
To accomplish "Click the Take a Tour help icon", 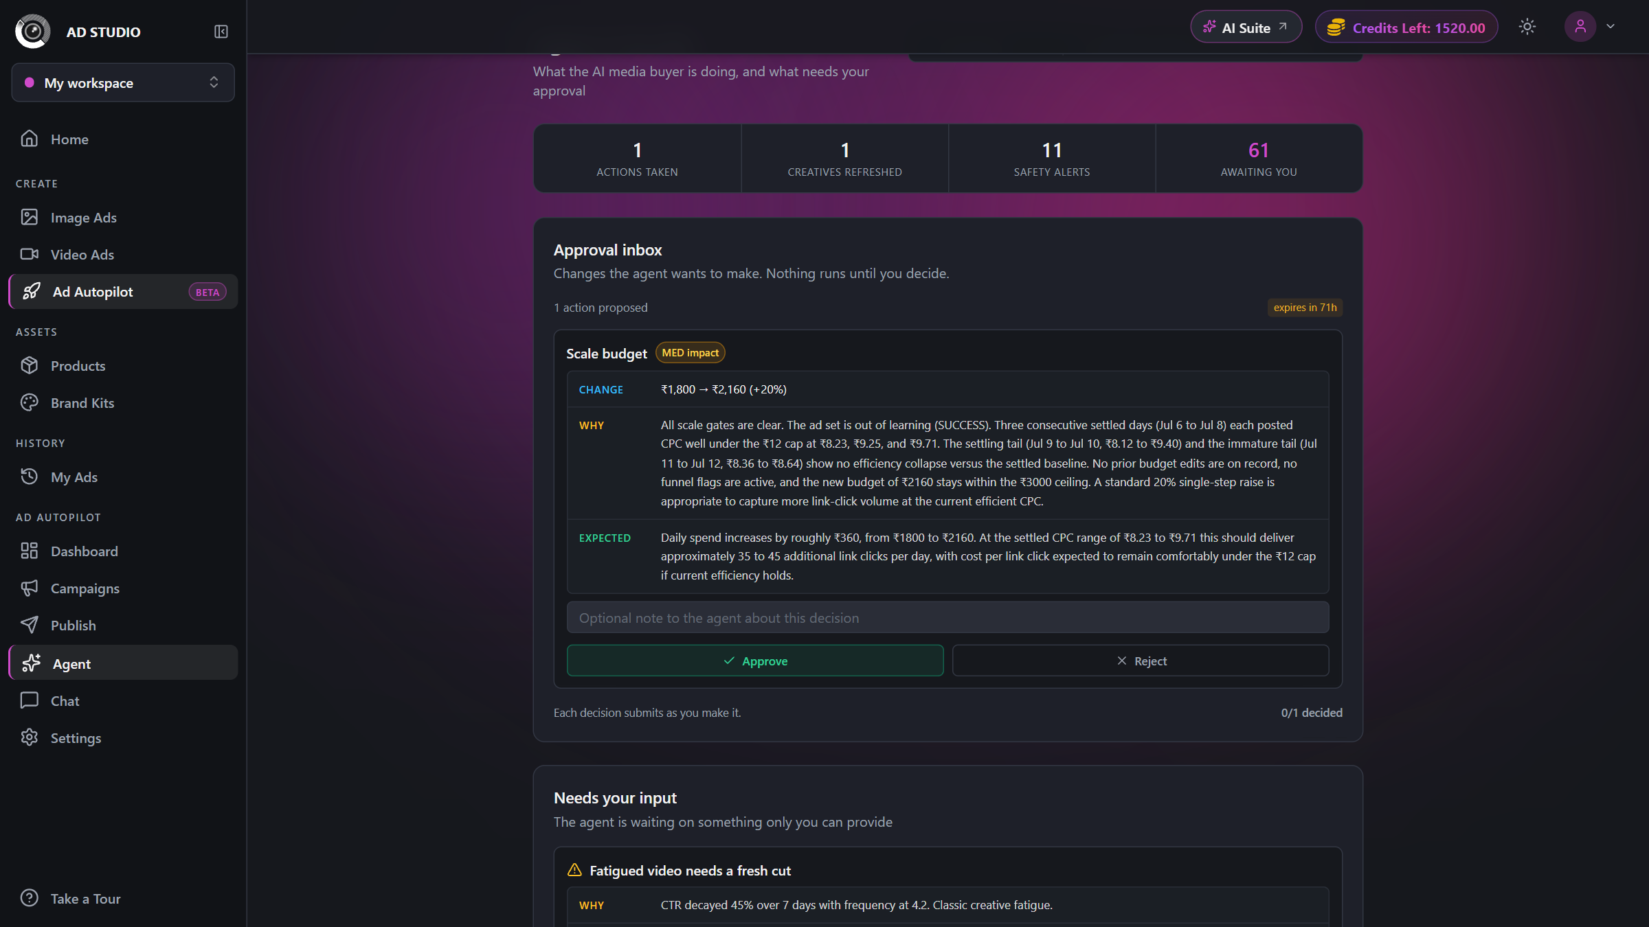I will click(x=30, y=898).
